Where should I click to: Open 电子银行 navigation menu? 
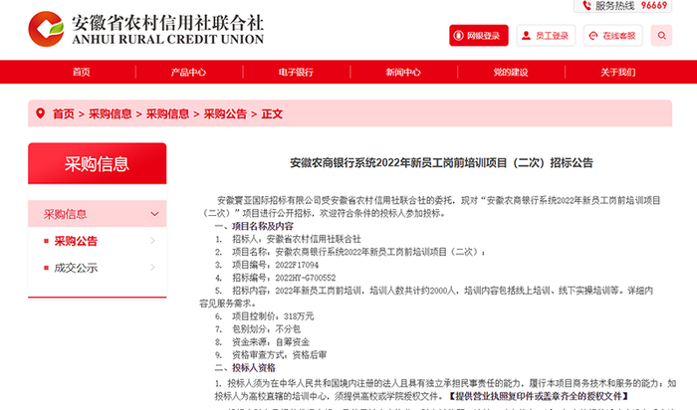[296, 72]
